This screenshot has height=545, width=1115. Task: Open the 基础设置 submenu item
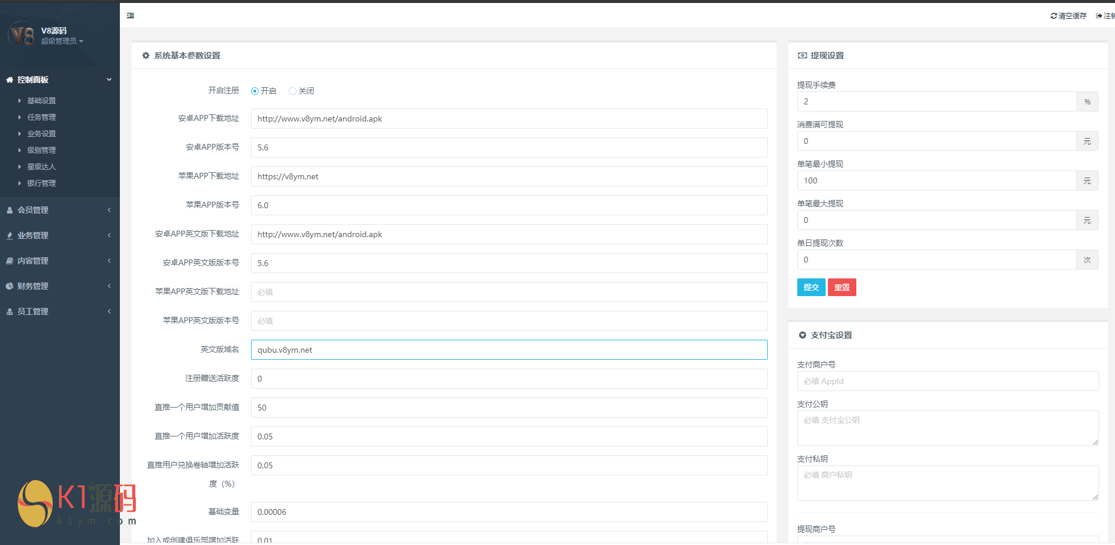pyautogui.click(x=41, y=101)
